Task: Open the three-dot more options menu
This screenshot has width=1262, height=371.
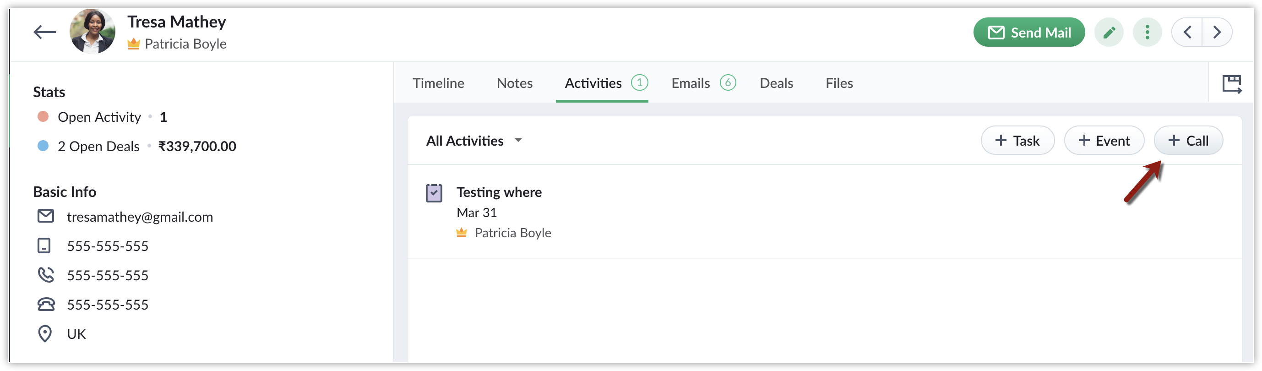Action: click(1147, 33)
